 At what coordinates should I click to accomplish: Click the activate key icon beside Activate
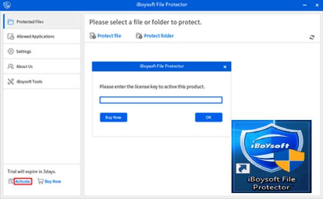click(11, 181)
